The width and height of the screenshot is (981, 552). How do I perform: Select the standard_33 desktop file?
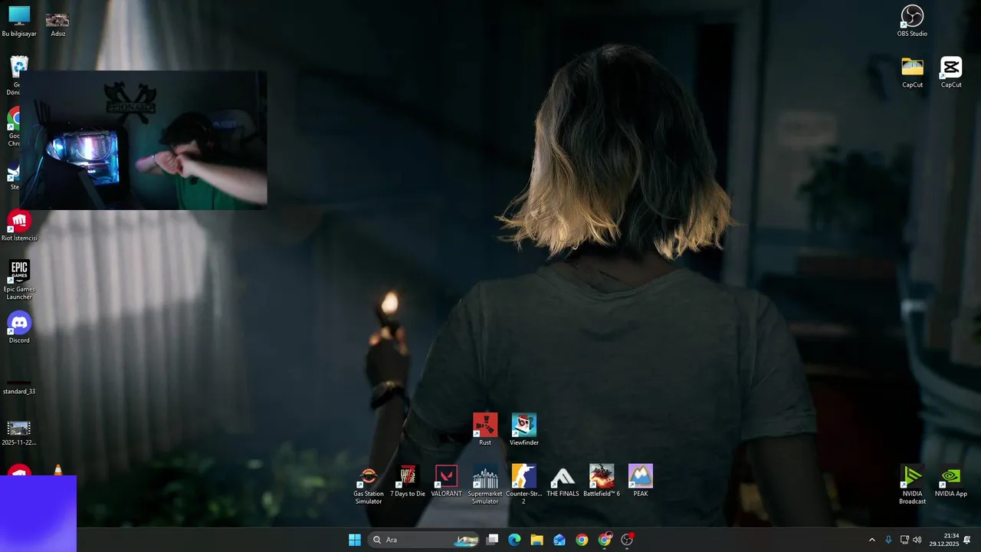coord(19,387)
